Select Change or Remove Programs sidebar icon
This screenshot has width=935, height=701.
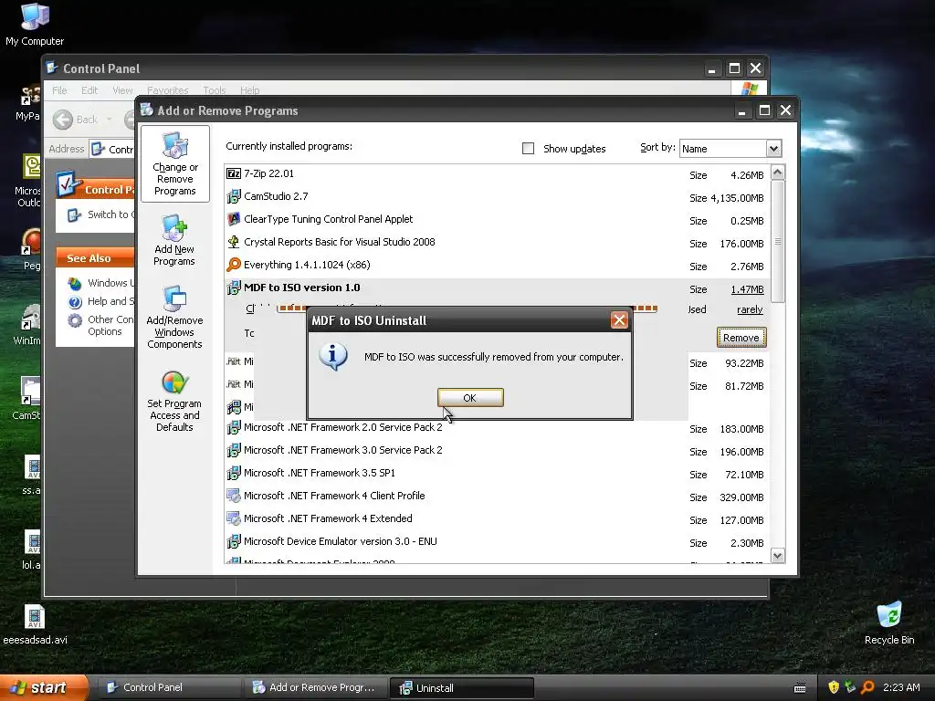174,164
